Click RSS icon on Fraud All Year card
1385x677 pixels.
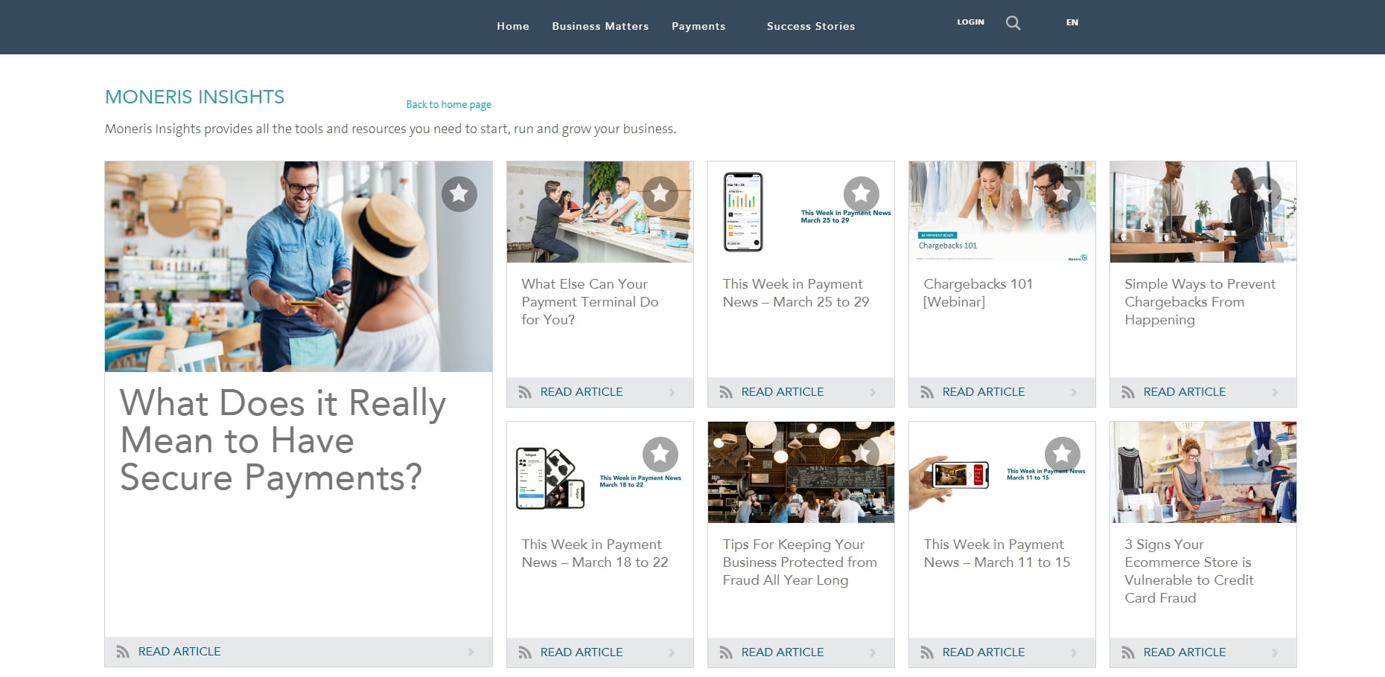[x=726, y=652]
